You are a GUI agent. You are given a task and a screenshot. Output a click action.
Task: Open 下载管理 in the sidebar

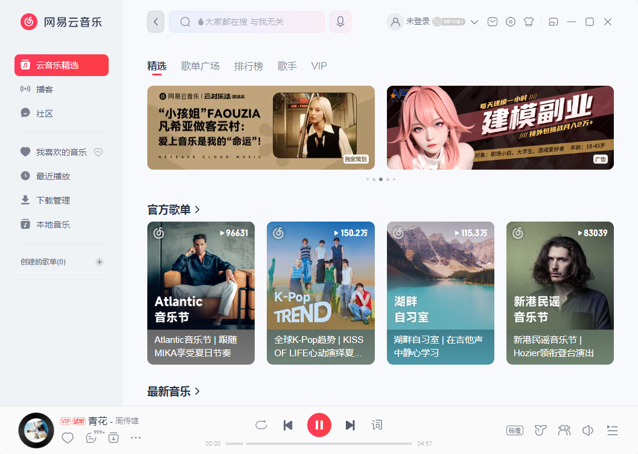pyautogui.click(x=62, y=200)
